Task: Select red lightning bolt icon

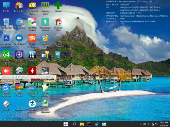Action: click(x=32, y=71)
